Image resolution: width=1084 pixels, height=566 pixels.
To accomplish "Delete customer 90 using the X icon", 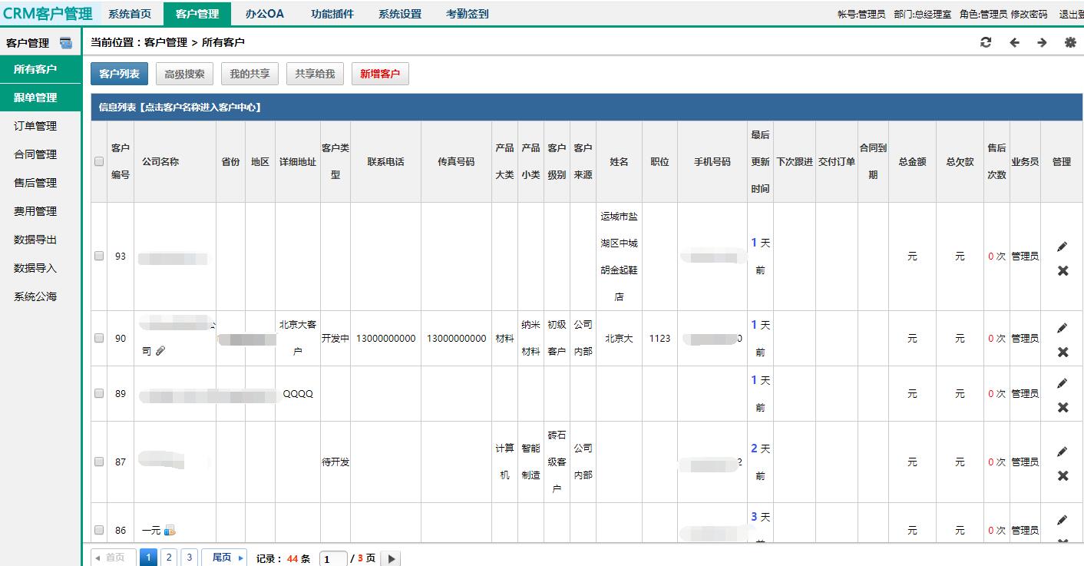I will tap(1063, 352).
